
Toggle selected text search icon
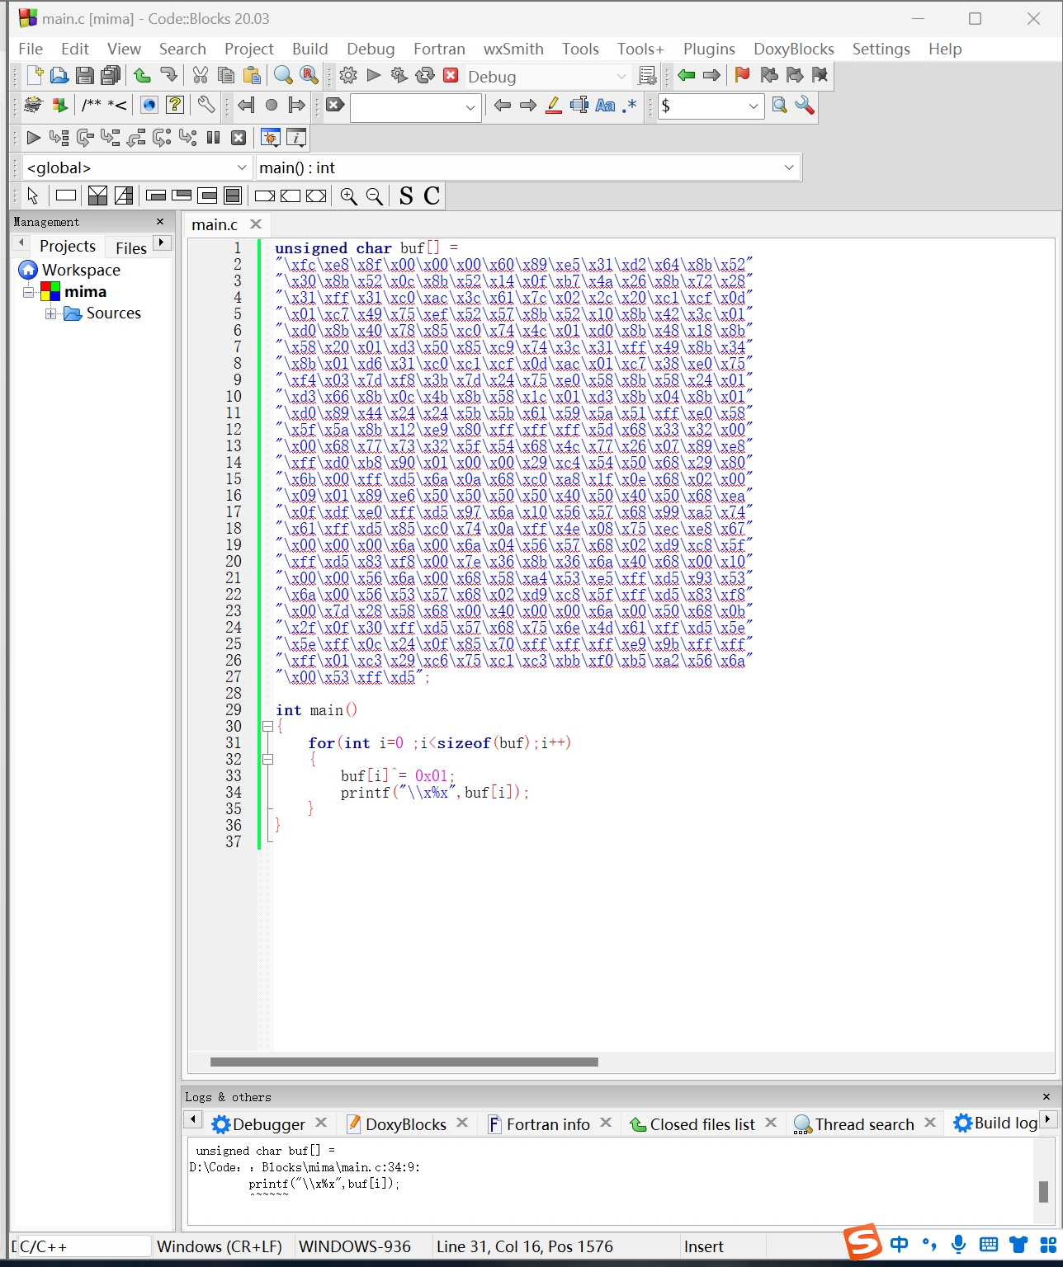pos(579,106)
